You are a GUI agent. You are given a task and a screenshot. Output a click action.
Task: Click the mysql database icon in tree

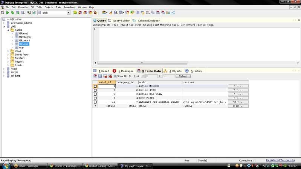[x=8, y=69]
